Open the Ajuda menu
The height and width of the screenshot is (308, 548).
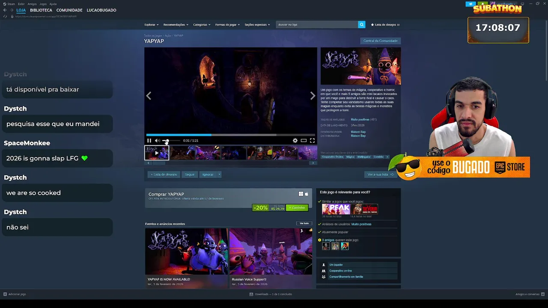pos(53,4)
